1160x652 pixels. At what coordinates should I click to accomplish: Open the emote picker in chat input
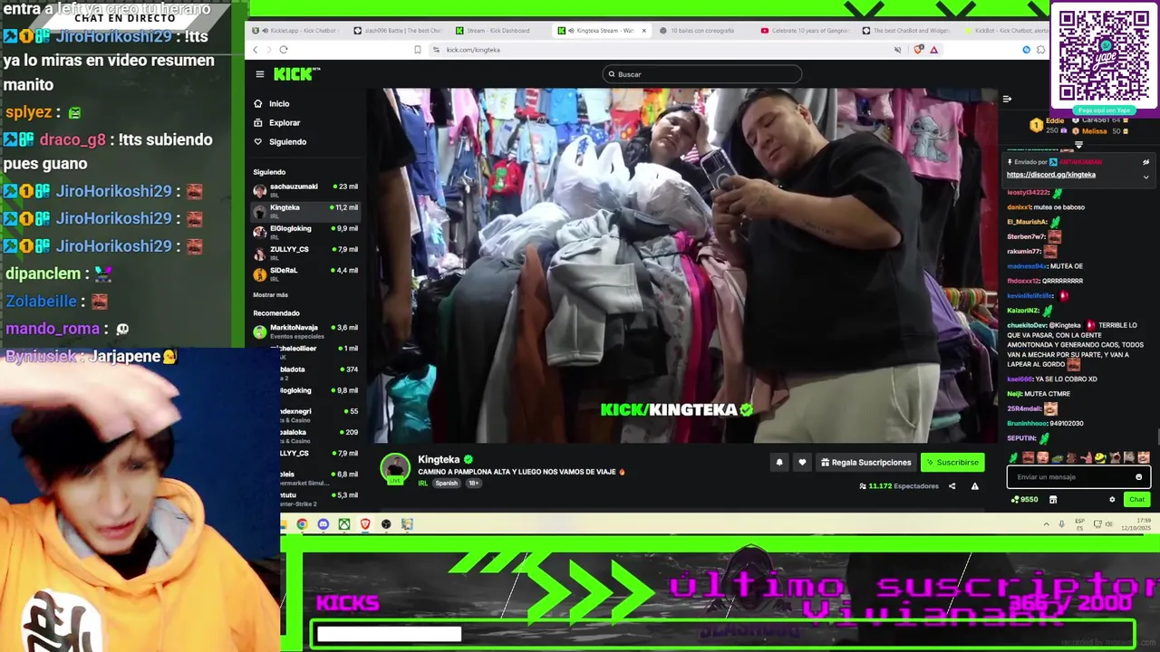[1139, 477]
